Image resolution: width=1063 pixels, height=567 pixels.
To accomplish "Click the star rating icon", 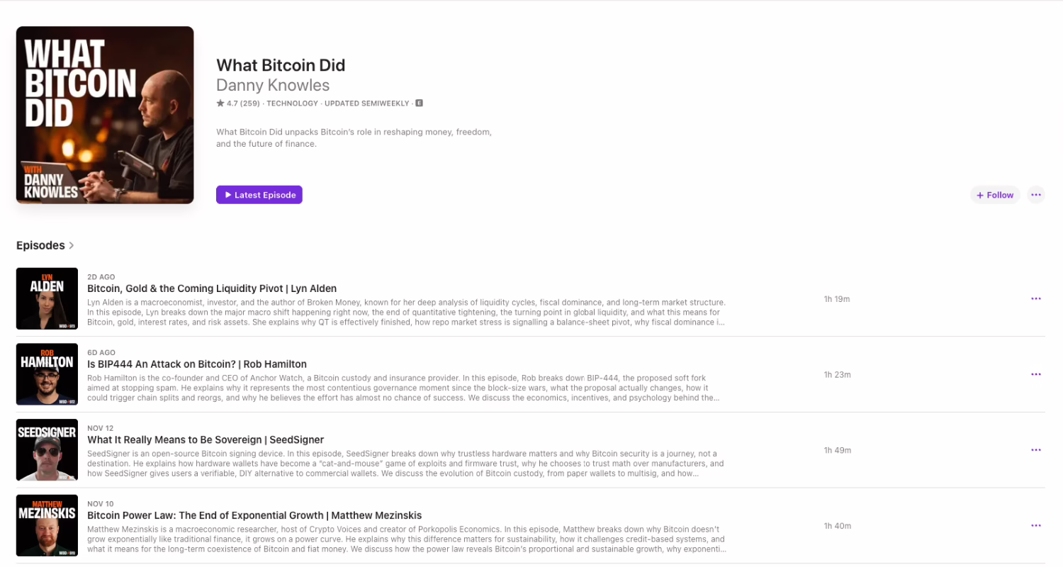I will tap(220, 103).
